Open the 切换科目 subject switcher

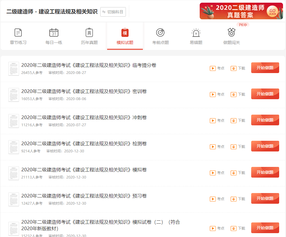113,12
